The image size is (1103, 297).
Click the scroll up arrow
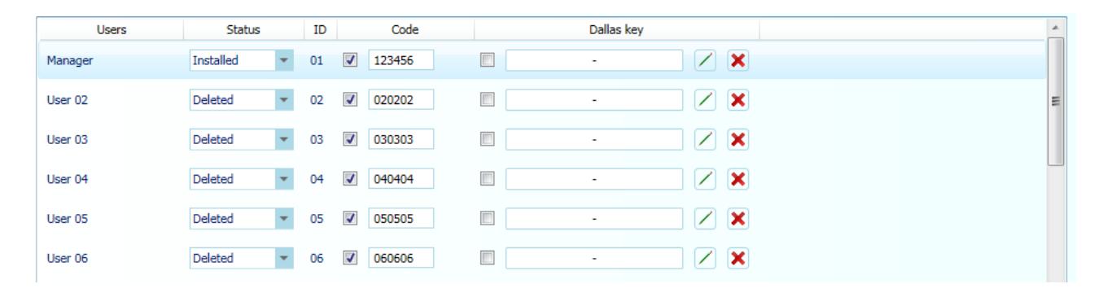click(x=1055, y=28)
